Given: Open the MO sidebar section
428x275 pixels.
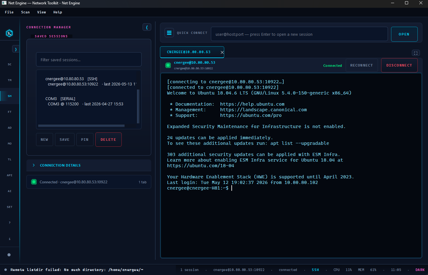Looking at the screenshot, I should pos(10,144).
